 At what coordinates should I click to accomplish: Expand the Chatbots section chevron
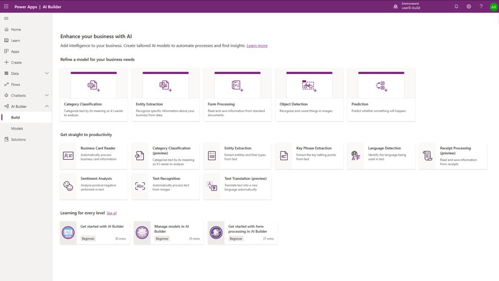47,95
